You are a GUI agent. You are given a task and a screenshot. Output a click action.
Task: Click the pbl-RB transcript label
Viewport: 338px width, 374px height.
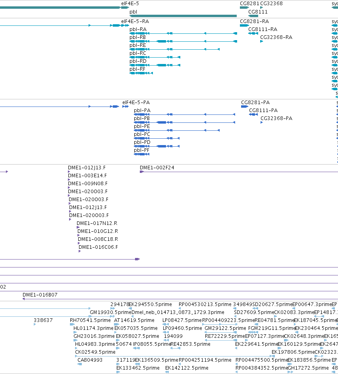click(x=137, y=37)
